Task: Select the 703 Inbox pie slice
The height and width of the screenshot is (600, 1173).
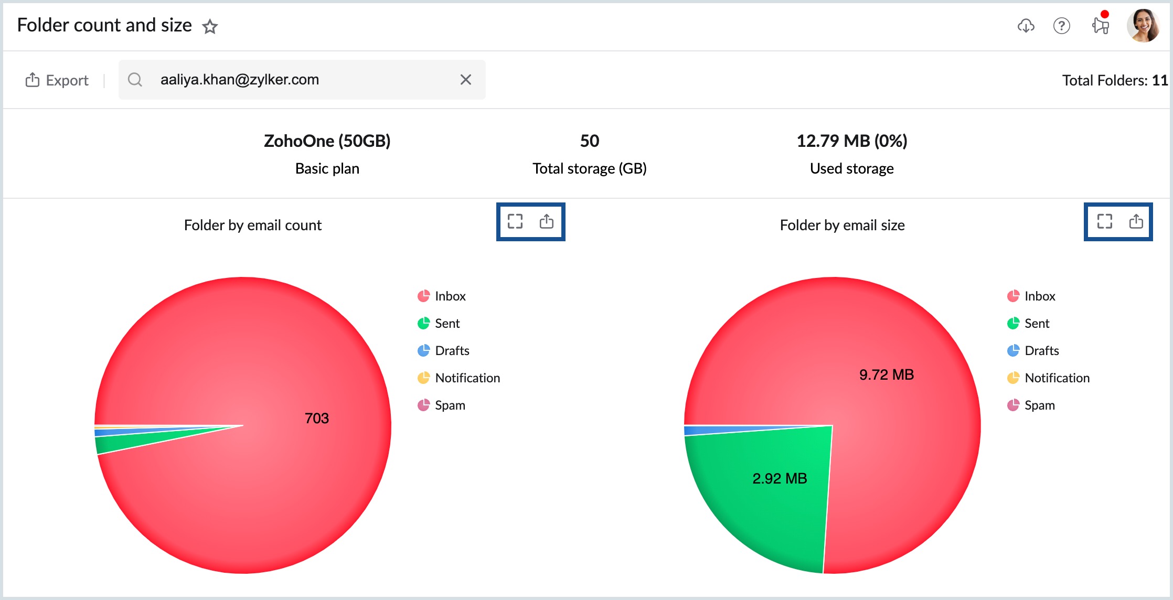Action: point(317,418)
